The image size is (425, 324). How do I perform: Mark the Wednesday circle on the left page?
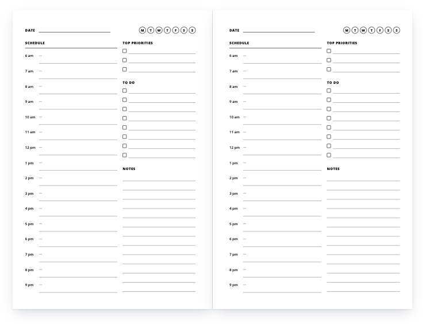[159, 30]
